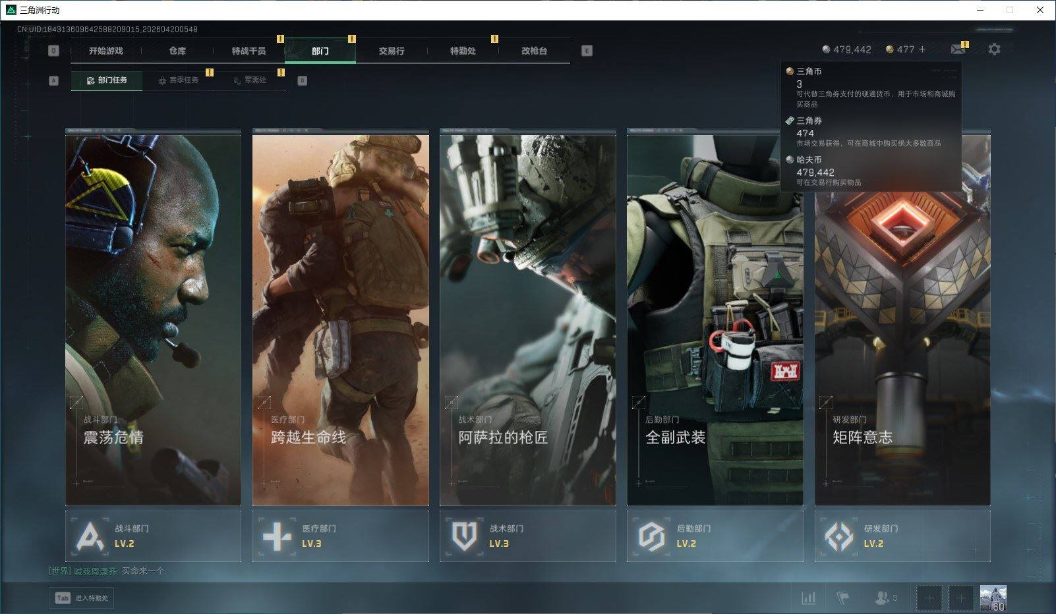This screenshot has height=614, width=1056.
Task: Click the plus icon beside 477
Action: [922, 49]
